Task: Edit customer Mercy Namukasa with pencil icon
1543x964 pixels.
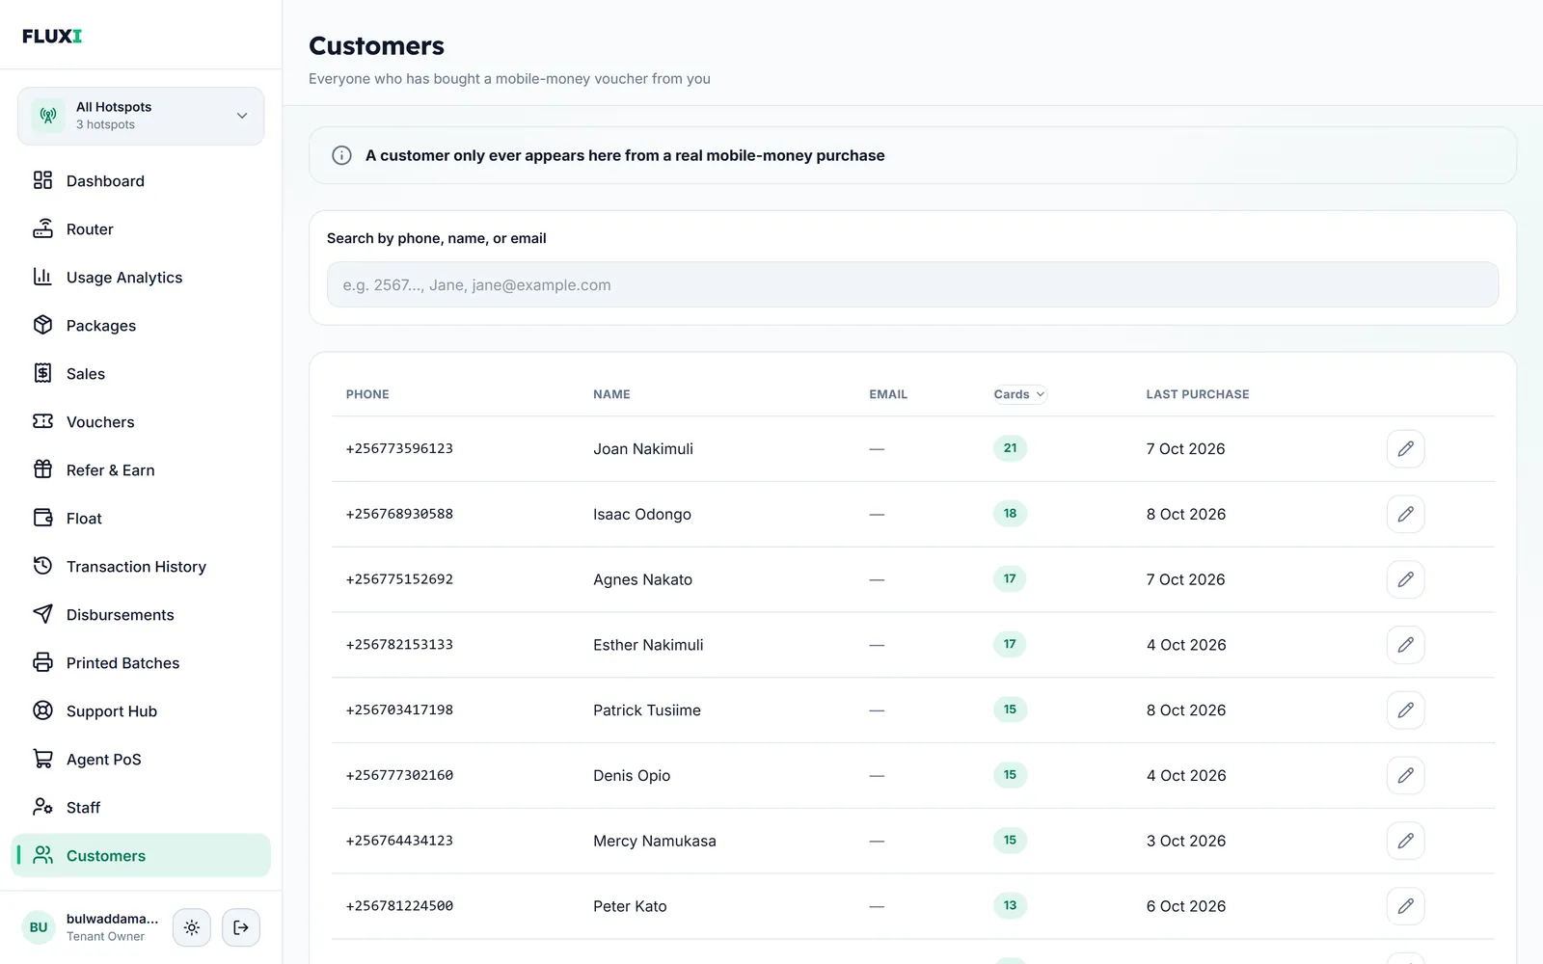Action: pos(1405,841)
